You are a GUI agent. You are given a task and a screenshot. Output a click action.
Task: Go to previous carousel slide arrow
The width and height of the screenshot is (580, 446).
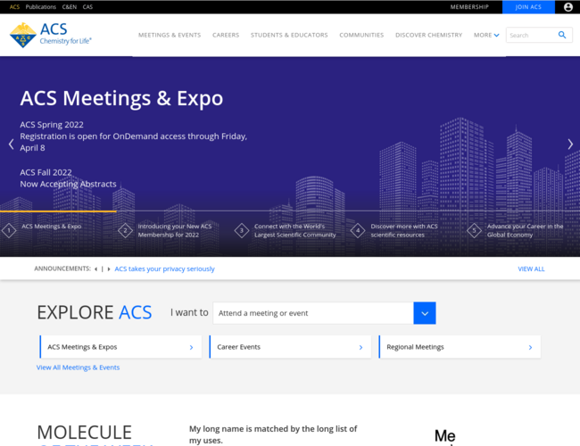(x=11, y=144)
